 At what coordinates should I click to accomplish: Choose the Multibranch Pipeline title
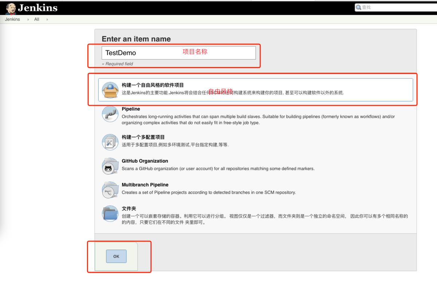click(145, 185)
